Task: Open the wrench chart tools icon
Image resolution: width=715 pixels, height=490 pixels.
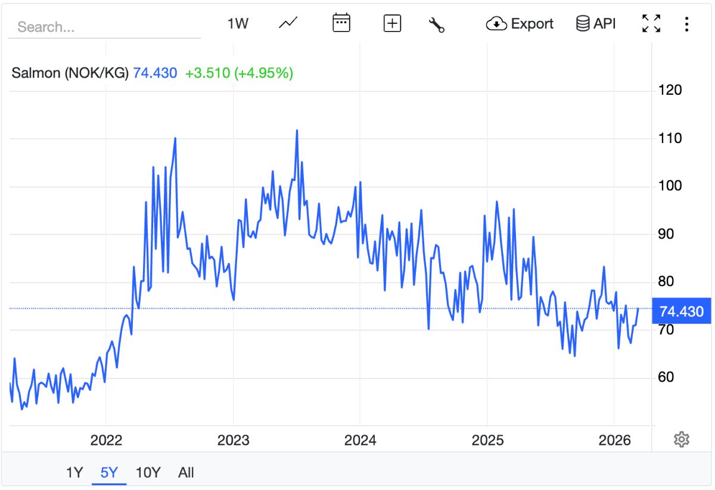Action: coord(437,24)
